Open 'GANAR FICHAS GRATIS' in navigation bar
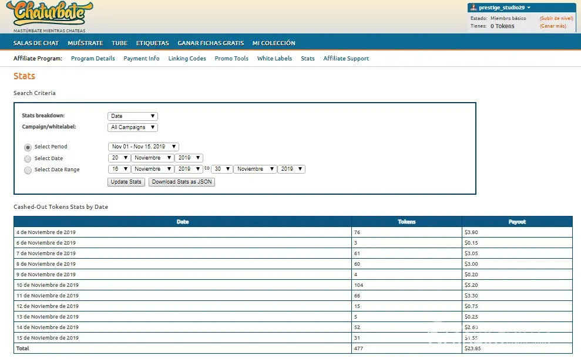581x359 pixels. [x=210, y=43]
